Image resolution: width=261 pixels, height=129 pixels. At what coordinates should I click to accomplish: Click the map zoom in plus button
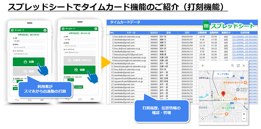coord(244,114)
